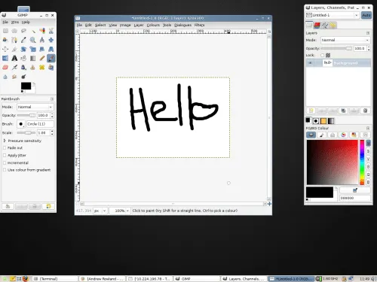The image size is (377, 282).
Task: Open the layer Mode dropdown
Action: [x=345, y=40]
